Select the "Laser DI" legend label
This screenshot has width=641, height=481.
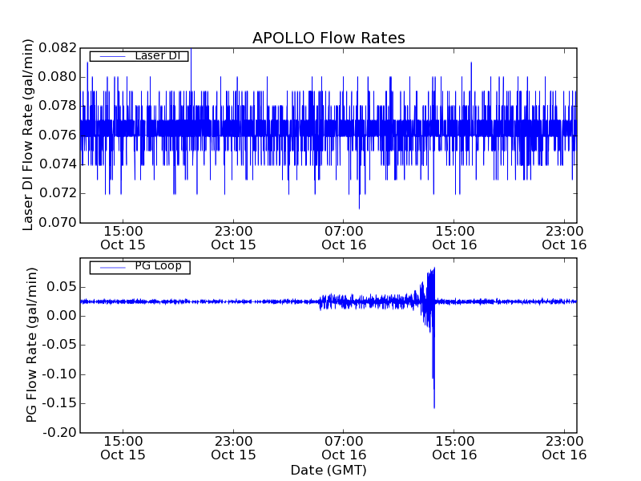(x=158, y=55)
